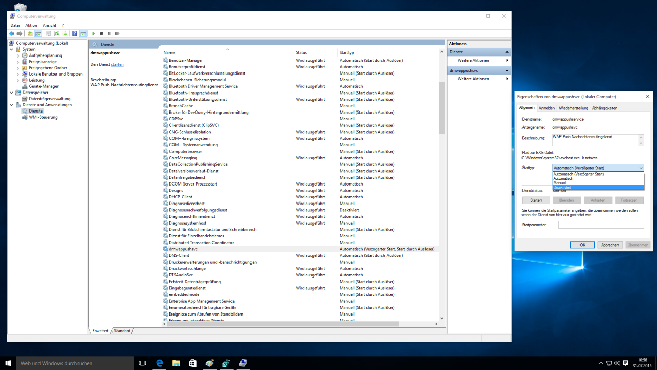Collapse the Datenspeicher tree node
Image resolution: width=657 pixels, height=370 pixels.
click(x=12, y=92)
